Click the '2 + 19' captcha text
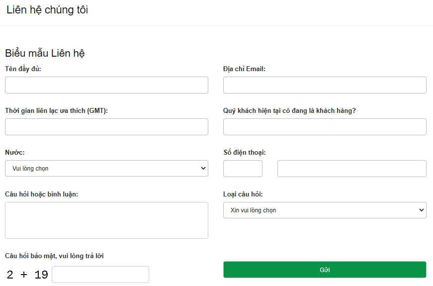Viewport: 433px width, 286px height. coord(27,275)
